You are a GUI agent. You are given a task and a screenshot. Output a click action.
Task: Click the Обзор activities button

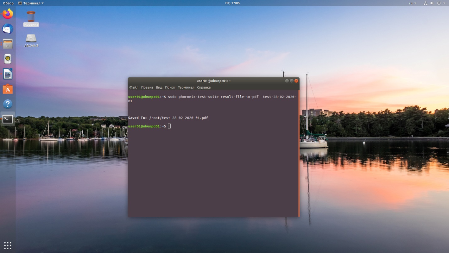pyautogui.click(x=8, y=3)
